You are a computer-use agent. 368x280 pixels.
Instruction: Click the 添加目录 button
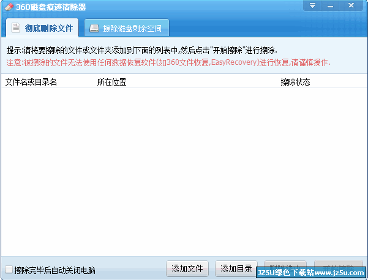(236, 268)
